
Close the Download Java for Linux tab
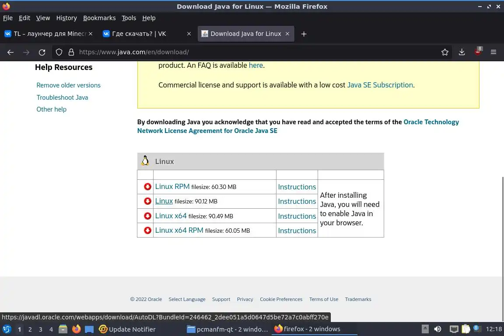click(287, 34)
